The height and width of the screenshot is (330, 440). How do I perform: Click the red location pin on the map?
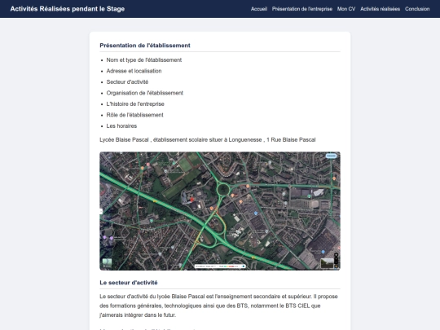(192, 200)
